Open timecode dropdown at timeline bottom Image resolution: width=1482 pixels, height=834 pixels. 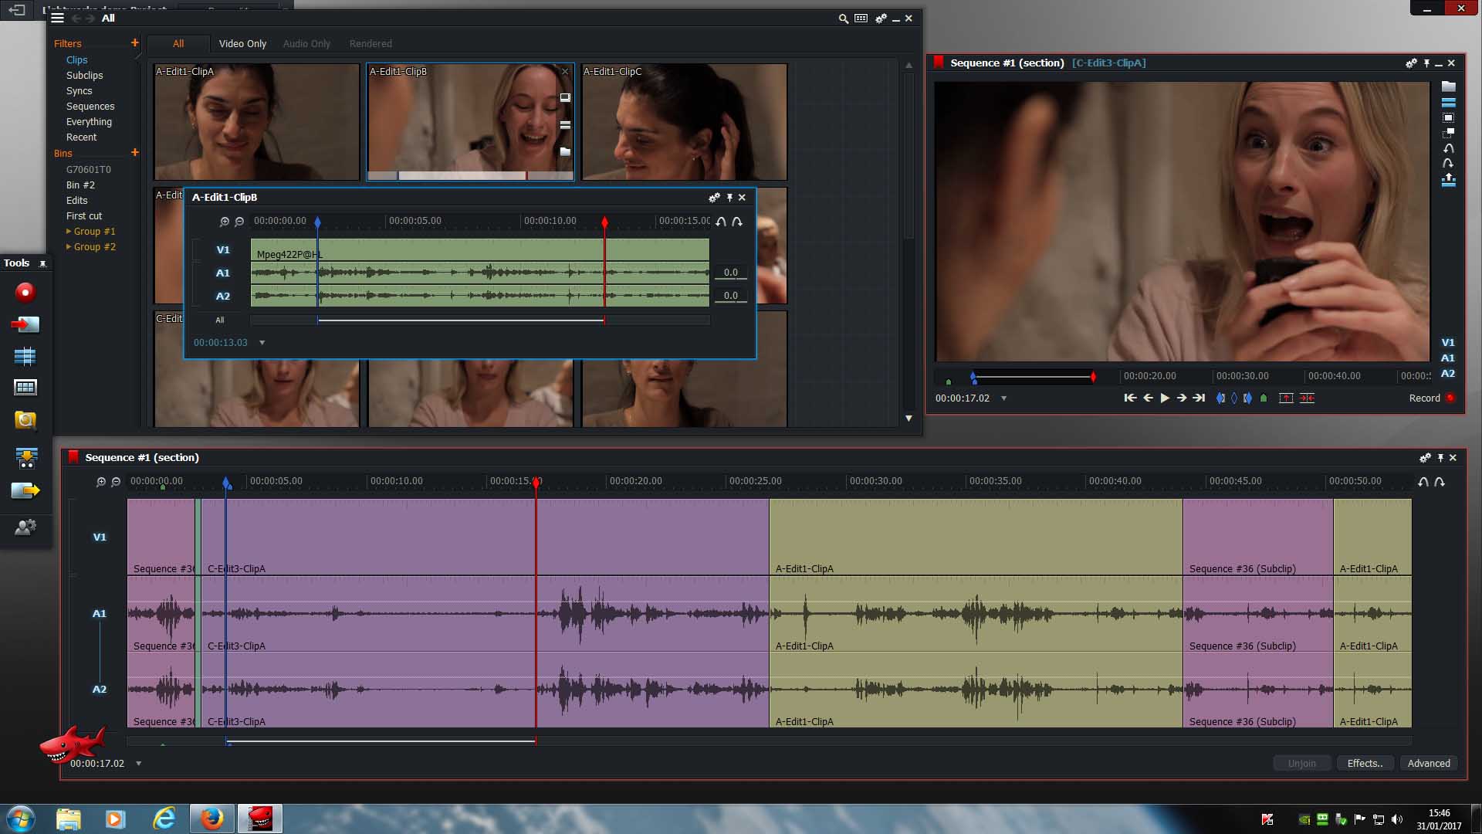pos(139,764)
